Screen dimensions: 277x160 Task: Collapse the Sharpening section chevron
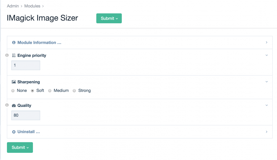coord(266,82)
